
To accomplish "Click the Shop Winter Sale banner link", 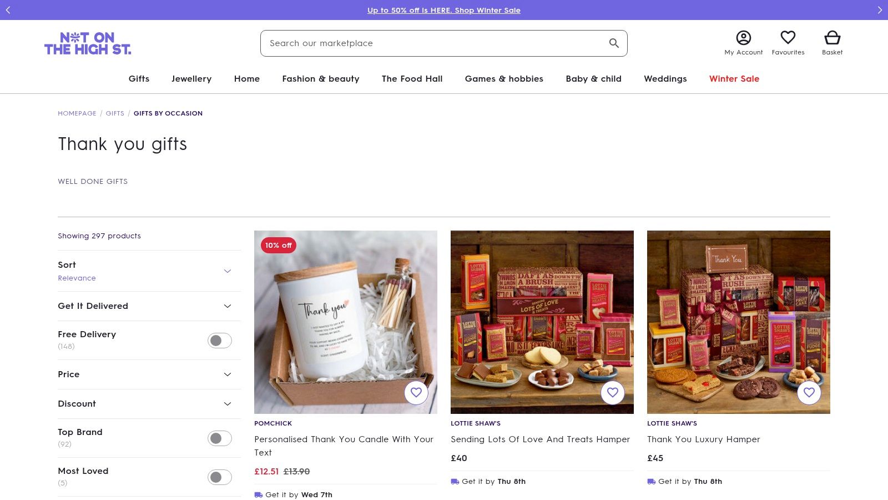I will [444, 10].
